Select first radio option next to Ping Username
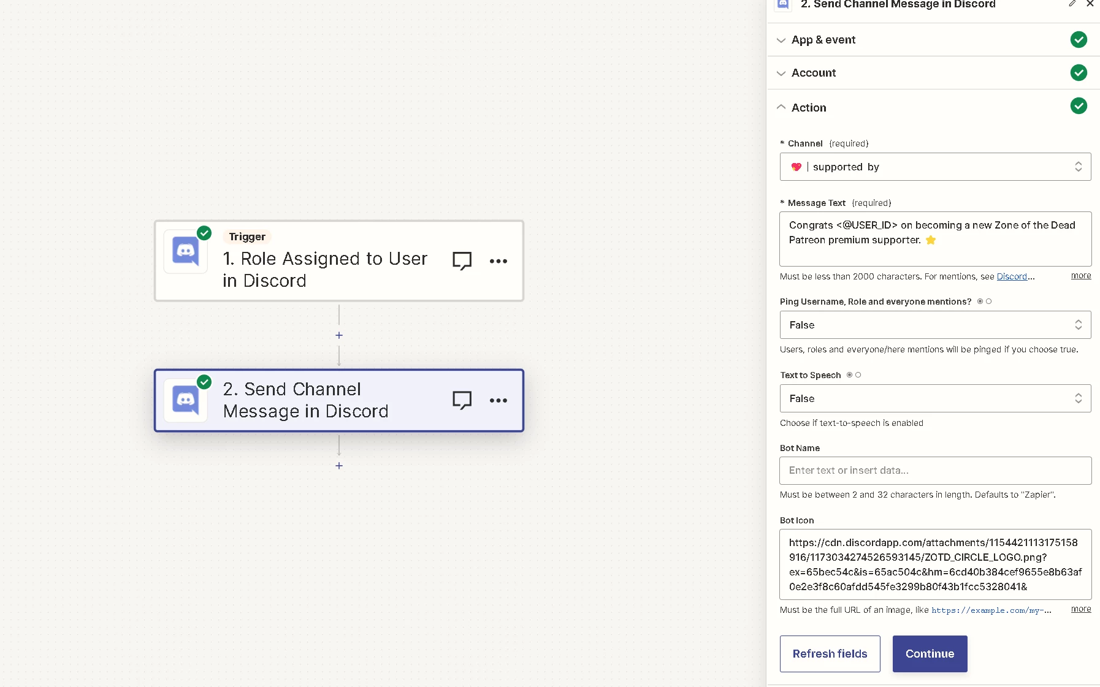Screen dimensions: 1100x687 click(980, 302)
